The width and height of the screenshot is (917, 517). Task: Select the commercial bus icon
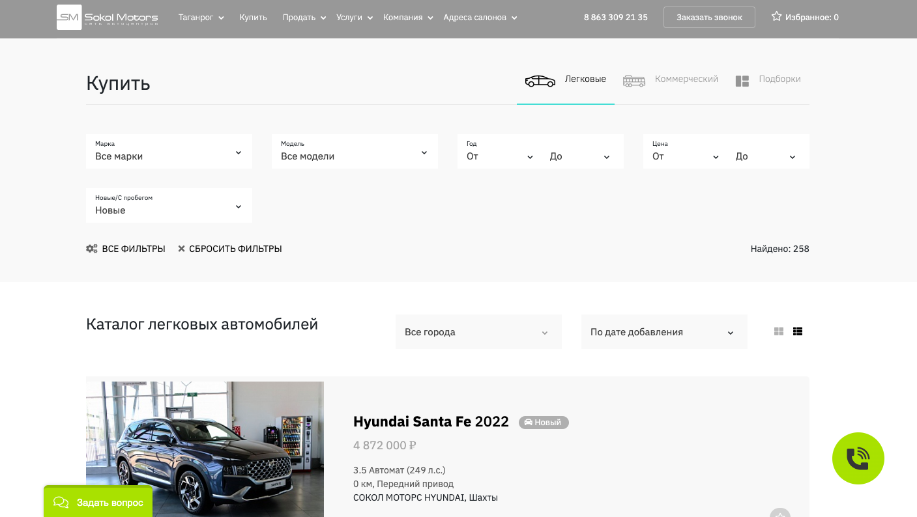click(x=634, y=81)
